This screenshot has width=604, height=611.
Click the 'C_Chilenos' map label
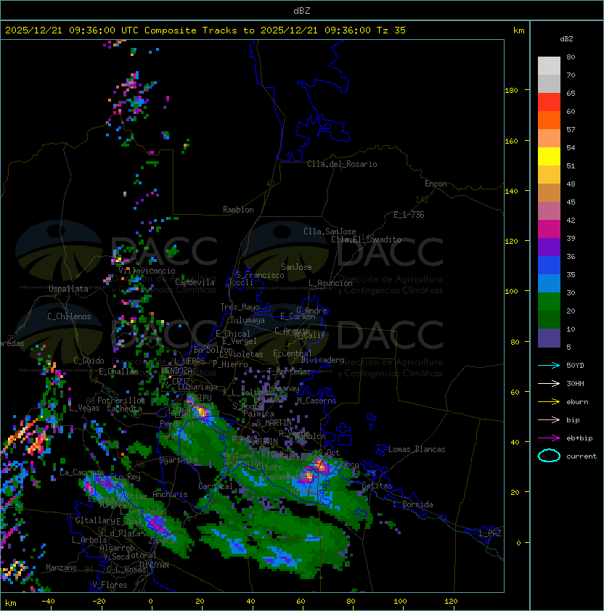69,316
